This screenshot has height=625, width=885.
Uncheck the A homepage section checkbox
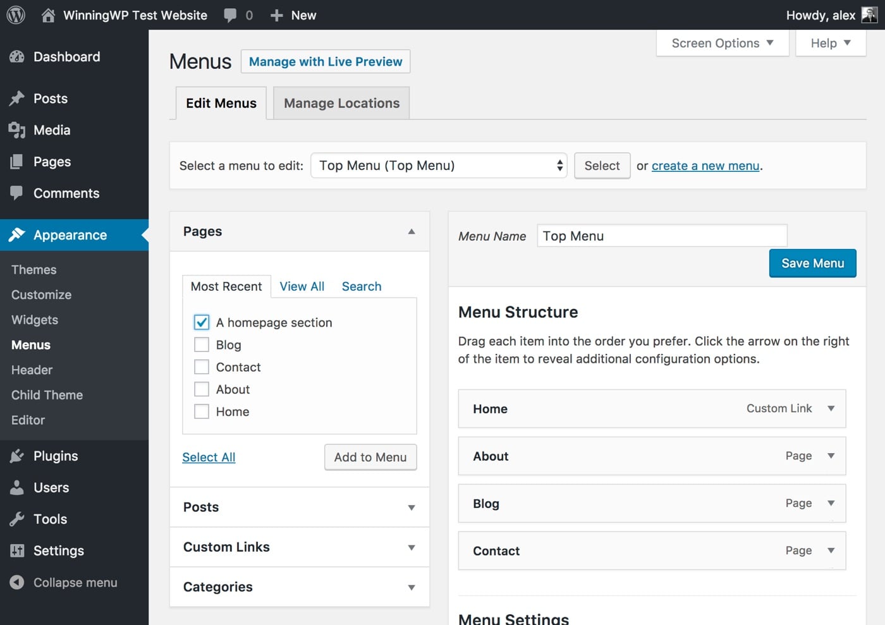point(202,322)
